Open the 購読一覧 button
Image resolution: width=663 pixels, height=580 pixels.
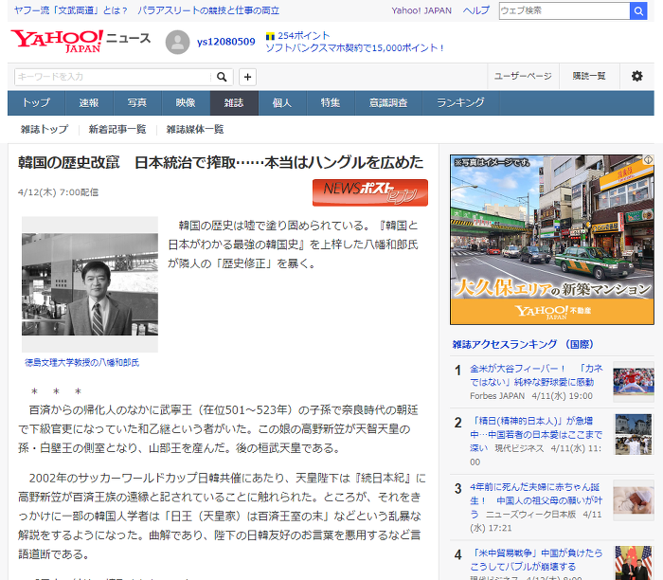pyautogui.click(x=589, y=76)
